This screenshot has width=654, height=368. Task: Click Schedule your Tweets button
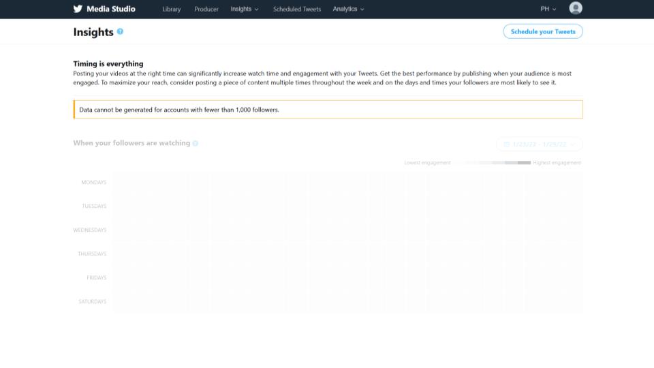point(543,31)
